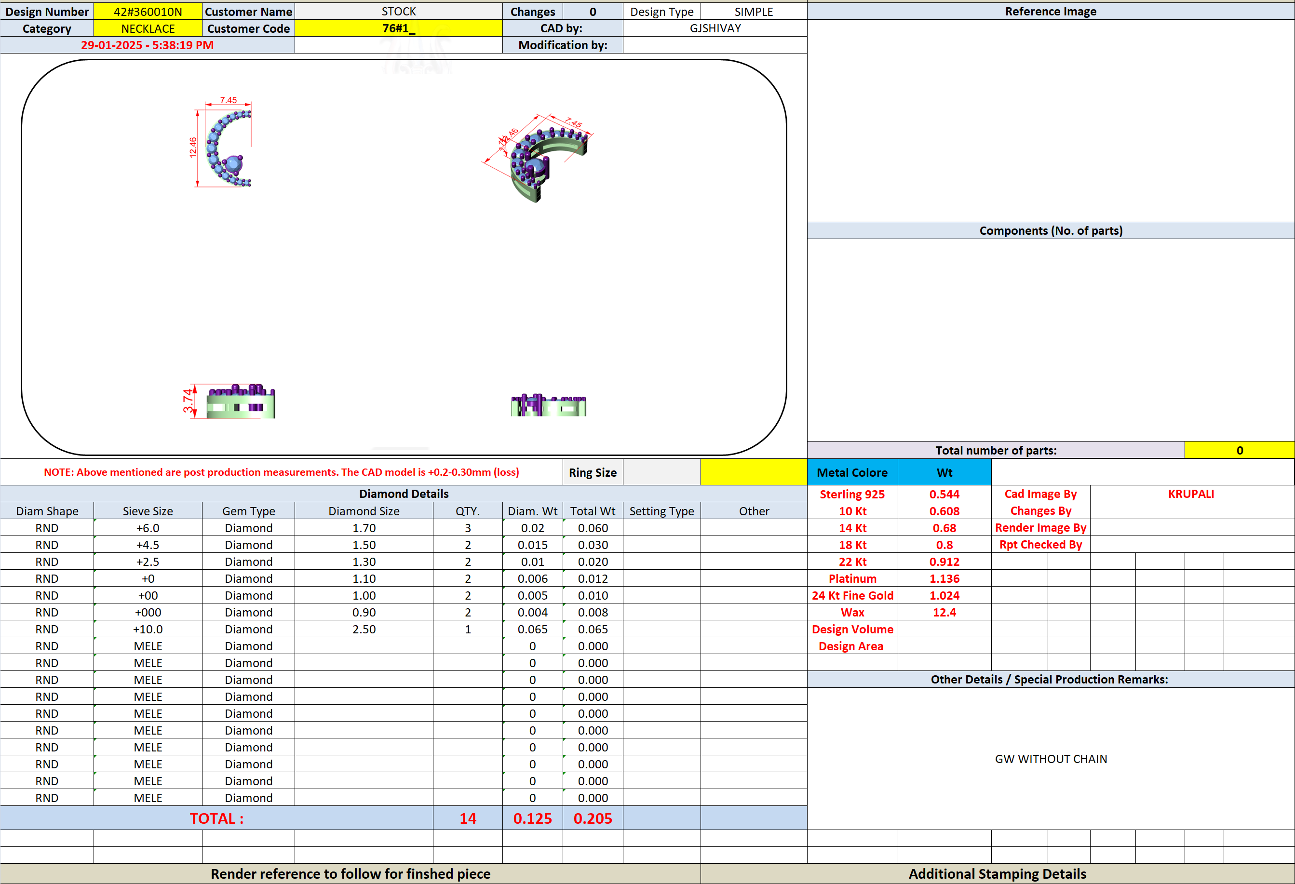Select the Sterling 925 weight 0.544
The width and height of the screenshot is (1295, 884).
(944, 494)
